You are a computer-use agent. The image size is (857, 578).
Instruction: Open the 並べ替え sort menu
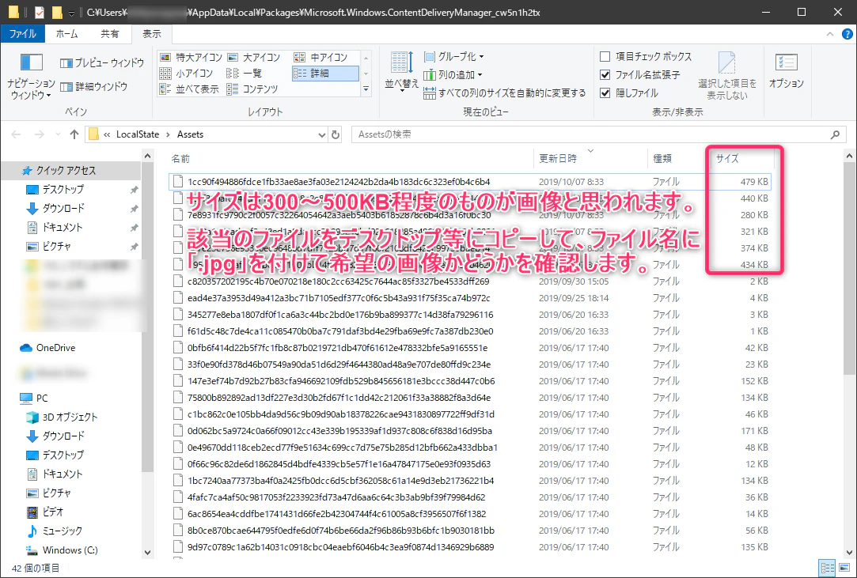pos(402,71)
